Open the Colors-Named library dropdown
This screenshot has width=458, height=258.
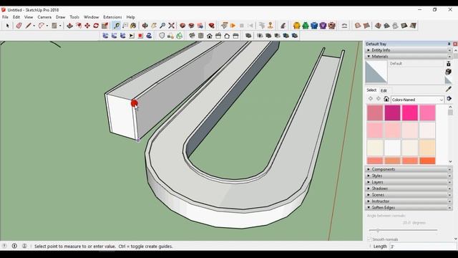[417, 100]
